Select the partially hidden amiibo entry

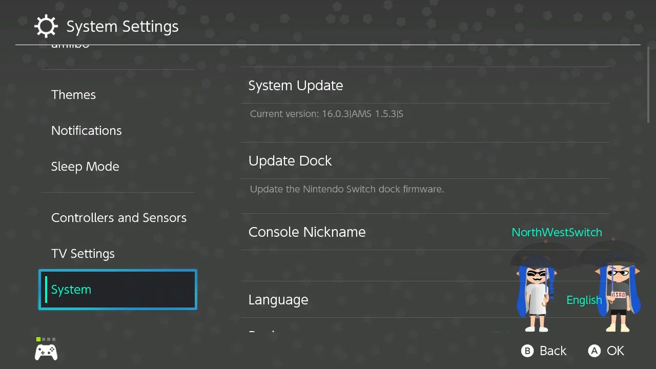(x=70, y=47)
